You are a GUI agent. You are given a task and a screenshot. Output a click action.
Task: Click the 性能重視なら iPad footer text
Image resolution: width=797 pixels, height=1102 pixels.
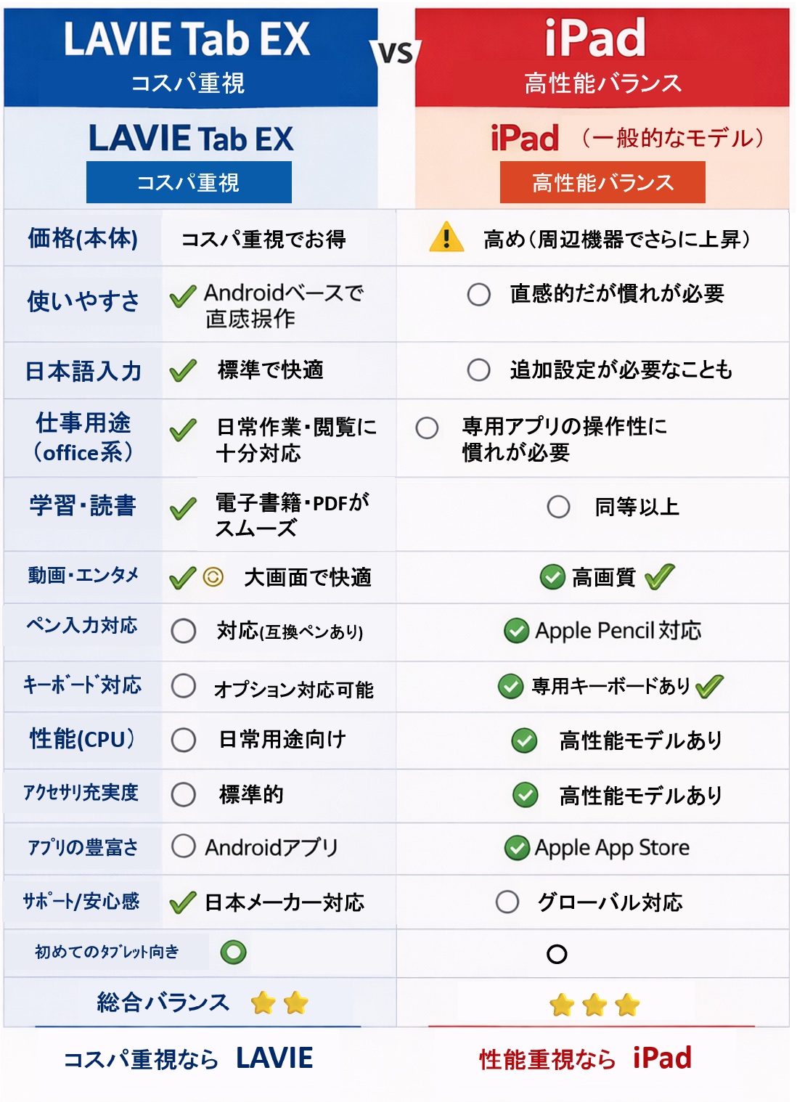[x=585, y=1058]
